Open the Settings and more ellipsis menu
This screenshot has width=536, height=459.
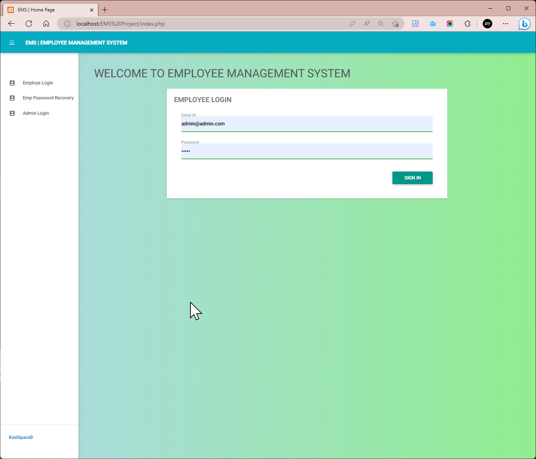point(506,24)
